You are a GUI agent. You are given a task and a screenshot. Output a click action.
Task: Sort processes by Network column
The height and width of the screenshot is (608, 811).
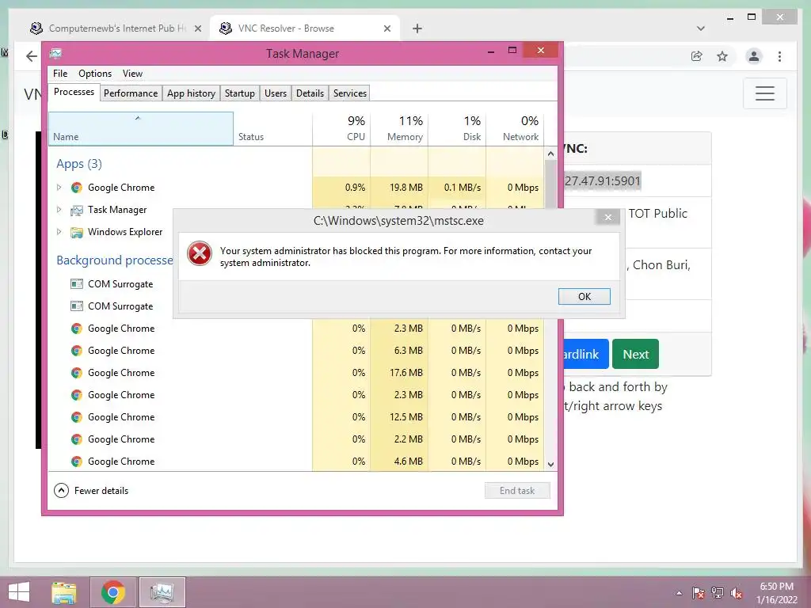click(x=515, y=129)
